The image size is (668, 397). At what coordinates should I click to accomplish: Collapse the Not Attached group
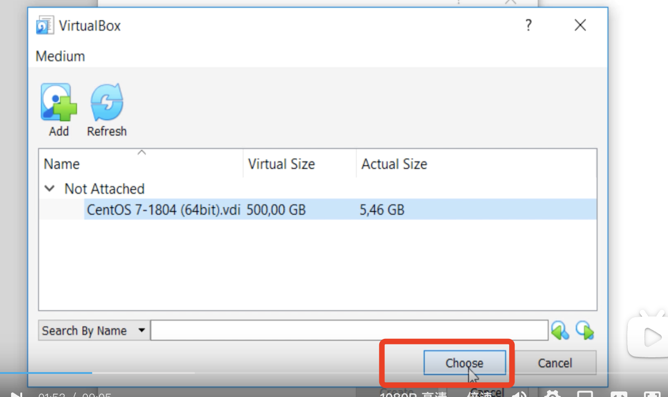(49, 188)
